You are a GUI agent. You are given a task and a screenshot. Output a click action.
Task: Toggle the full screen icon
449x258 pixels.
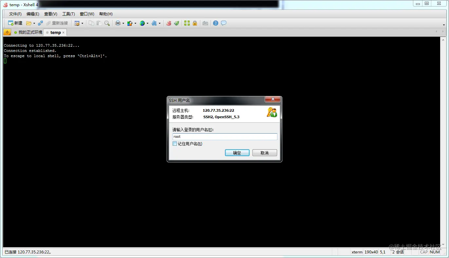pyautogui.click(x=187, y=23)
